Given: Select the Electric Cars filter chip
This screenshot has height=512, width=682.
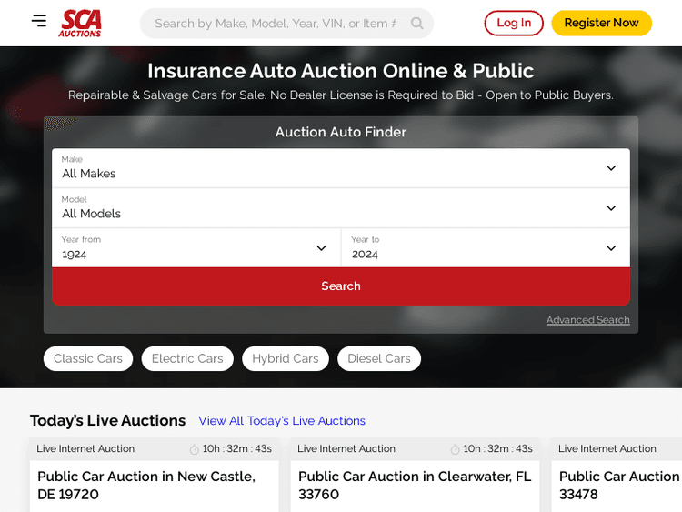Looking at the screenshot, I should tap(187, 359).
